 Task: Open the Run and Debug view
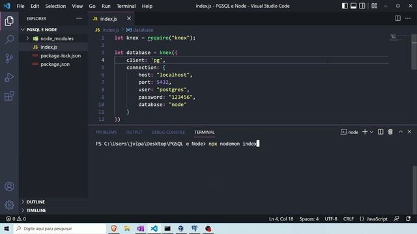pos(9,77)
